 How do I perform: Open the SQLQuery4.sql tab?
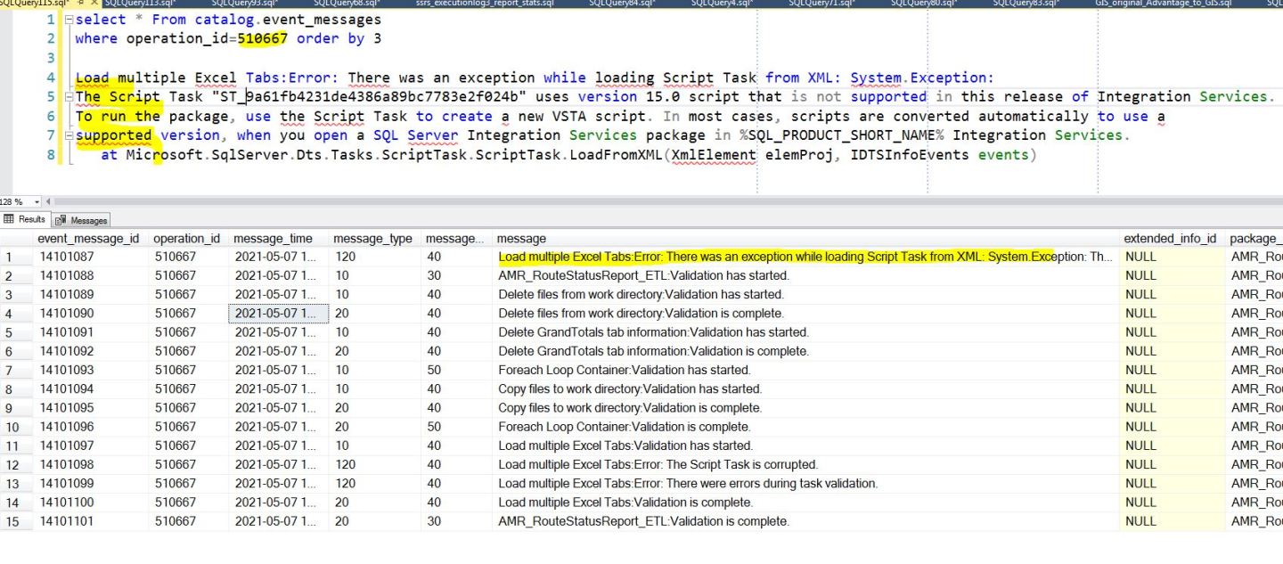point(722,4)
